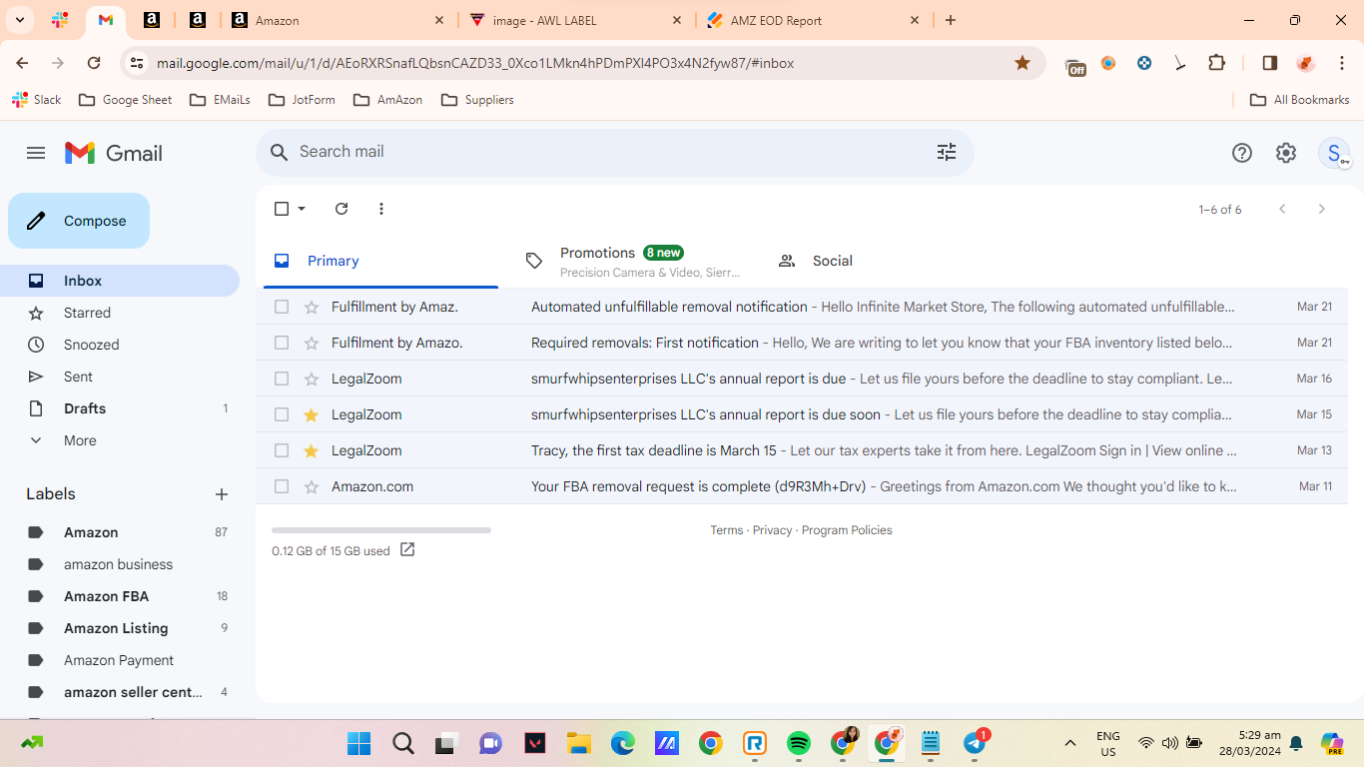Select the Amazon.com FBA removal request checkbox
Screen dimensions: 1364x767
(282, 486)
